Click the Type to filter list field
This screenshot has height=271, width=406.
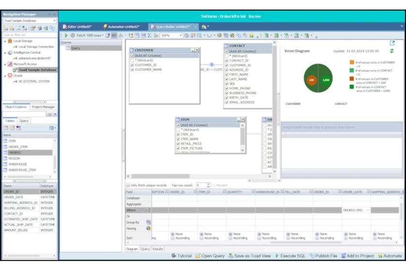[30, 35]
